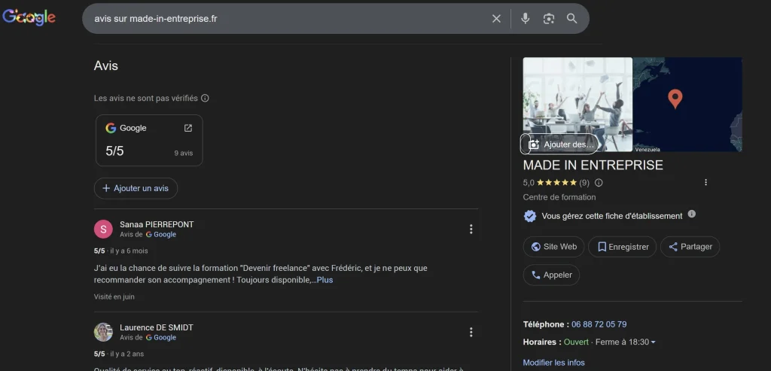This screenshot has width=771, height=371.
Task: Clear the search query with the X icon
Action: click(x=496, y=19)
